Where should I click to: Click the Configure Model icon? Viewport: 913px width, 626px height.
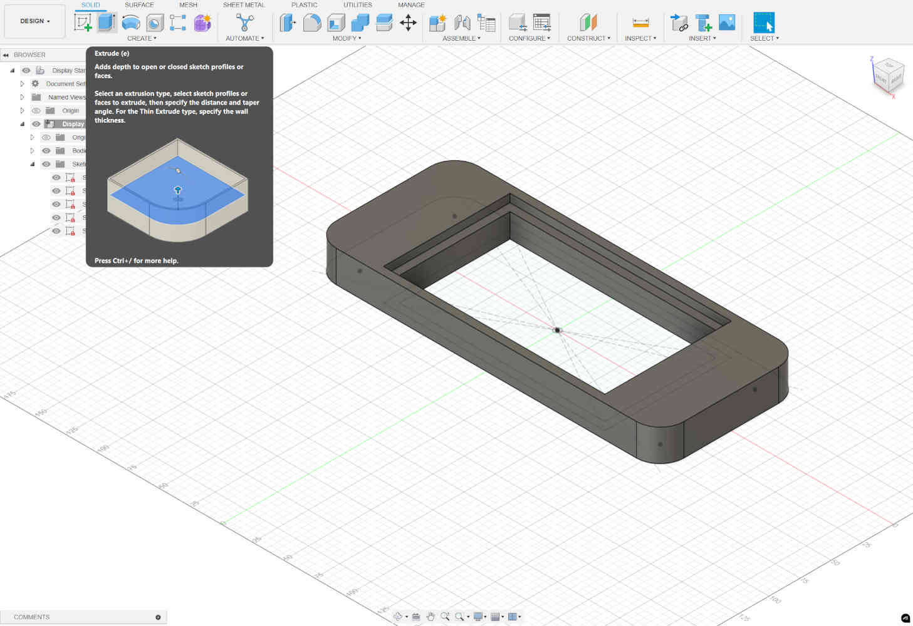pyautogui.click(x=518, y=23)
